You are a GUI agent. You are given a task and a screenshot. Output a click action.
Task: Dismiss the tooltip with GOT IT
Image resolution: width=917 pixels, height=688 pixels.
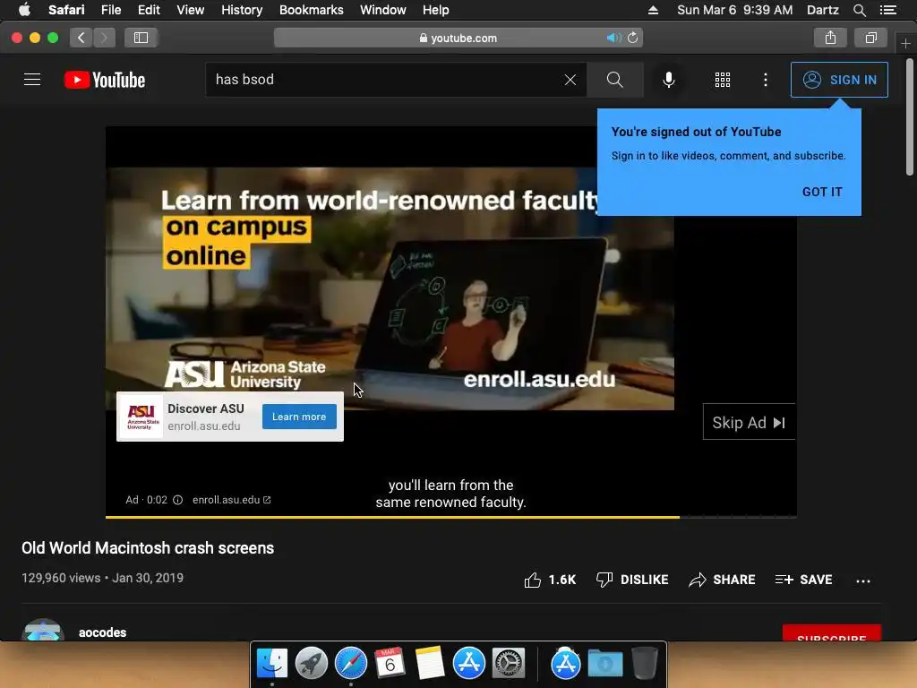(x=822, y=192)
